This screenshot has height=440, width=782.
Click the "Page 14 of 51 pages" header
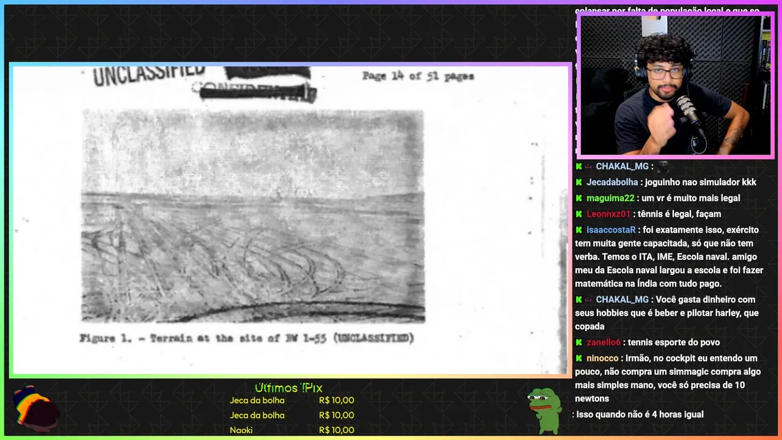(x=418, y=76)
